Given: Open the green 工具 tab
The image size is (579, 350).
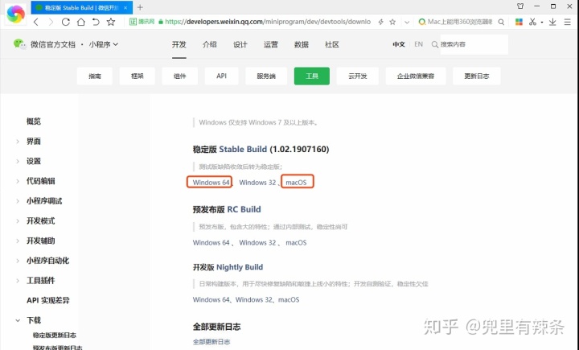Looking at the screenshot, I should coord(312,76).
